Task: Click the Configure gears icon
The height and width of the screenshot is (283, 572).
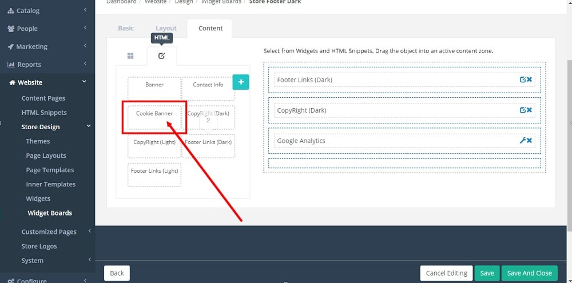Action: [11, 281]
